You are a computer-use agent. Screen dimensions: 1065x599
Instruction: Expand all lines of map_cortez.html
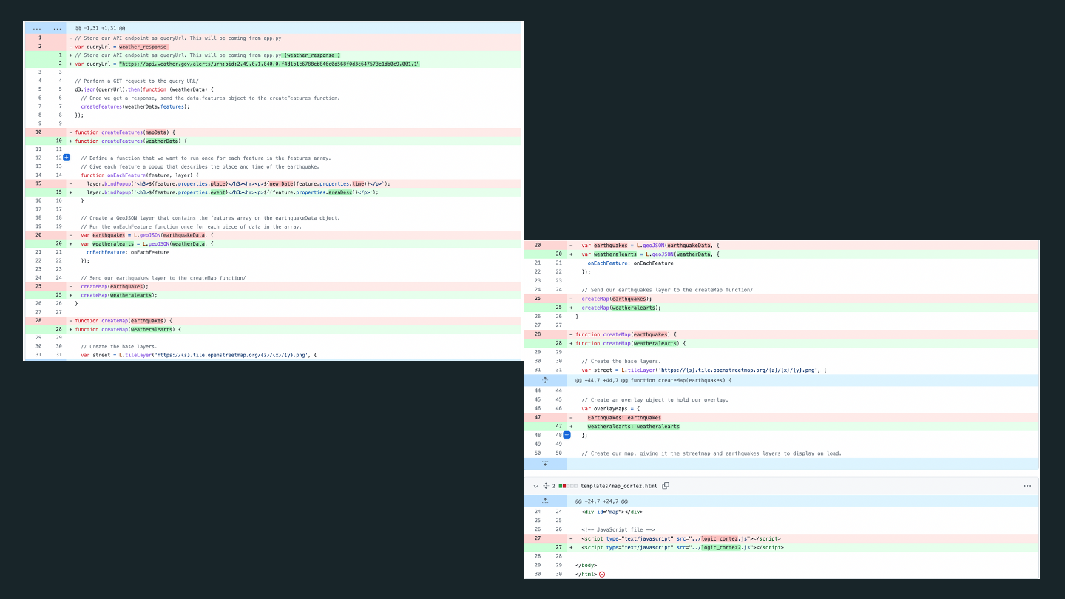pos(546,486)
